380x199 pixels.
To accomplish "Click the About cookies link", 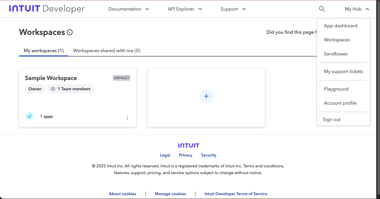I will pos(122,194).
